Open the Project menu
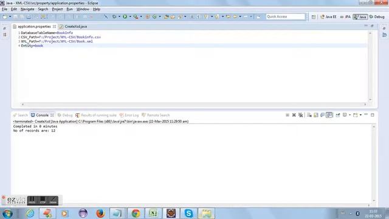The height and width of the screenshot is (219, 389). (x=57, y=9)
